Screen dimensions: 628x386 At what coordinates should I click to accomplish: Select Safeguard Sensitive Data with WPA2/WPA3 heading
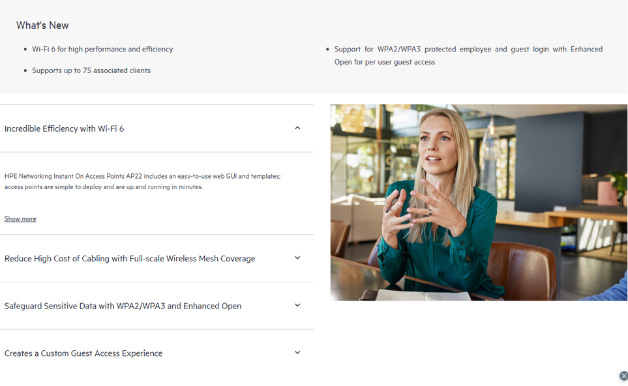coord(123,306)
